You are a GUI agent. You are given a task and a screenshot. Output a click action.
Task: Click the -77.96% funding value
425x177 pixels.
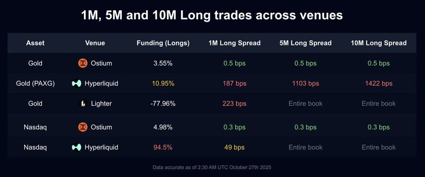[x=163, y=104]
